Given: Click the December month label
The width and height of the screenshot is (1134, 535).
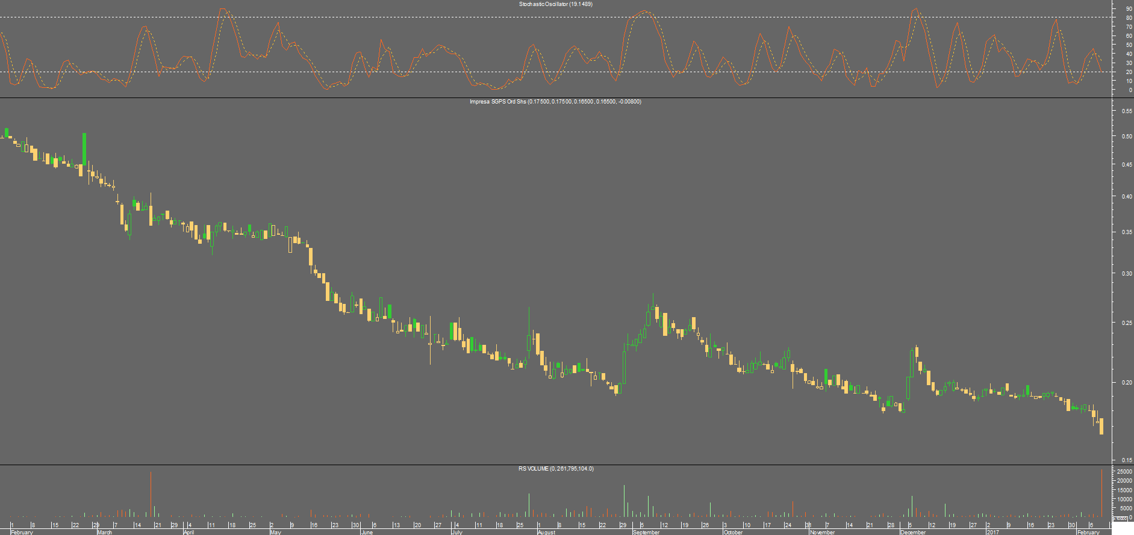Looking at the screenshot, I should [x=913, y=532].
